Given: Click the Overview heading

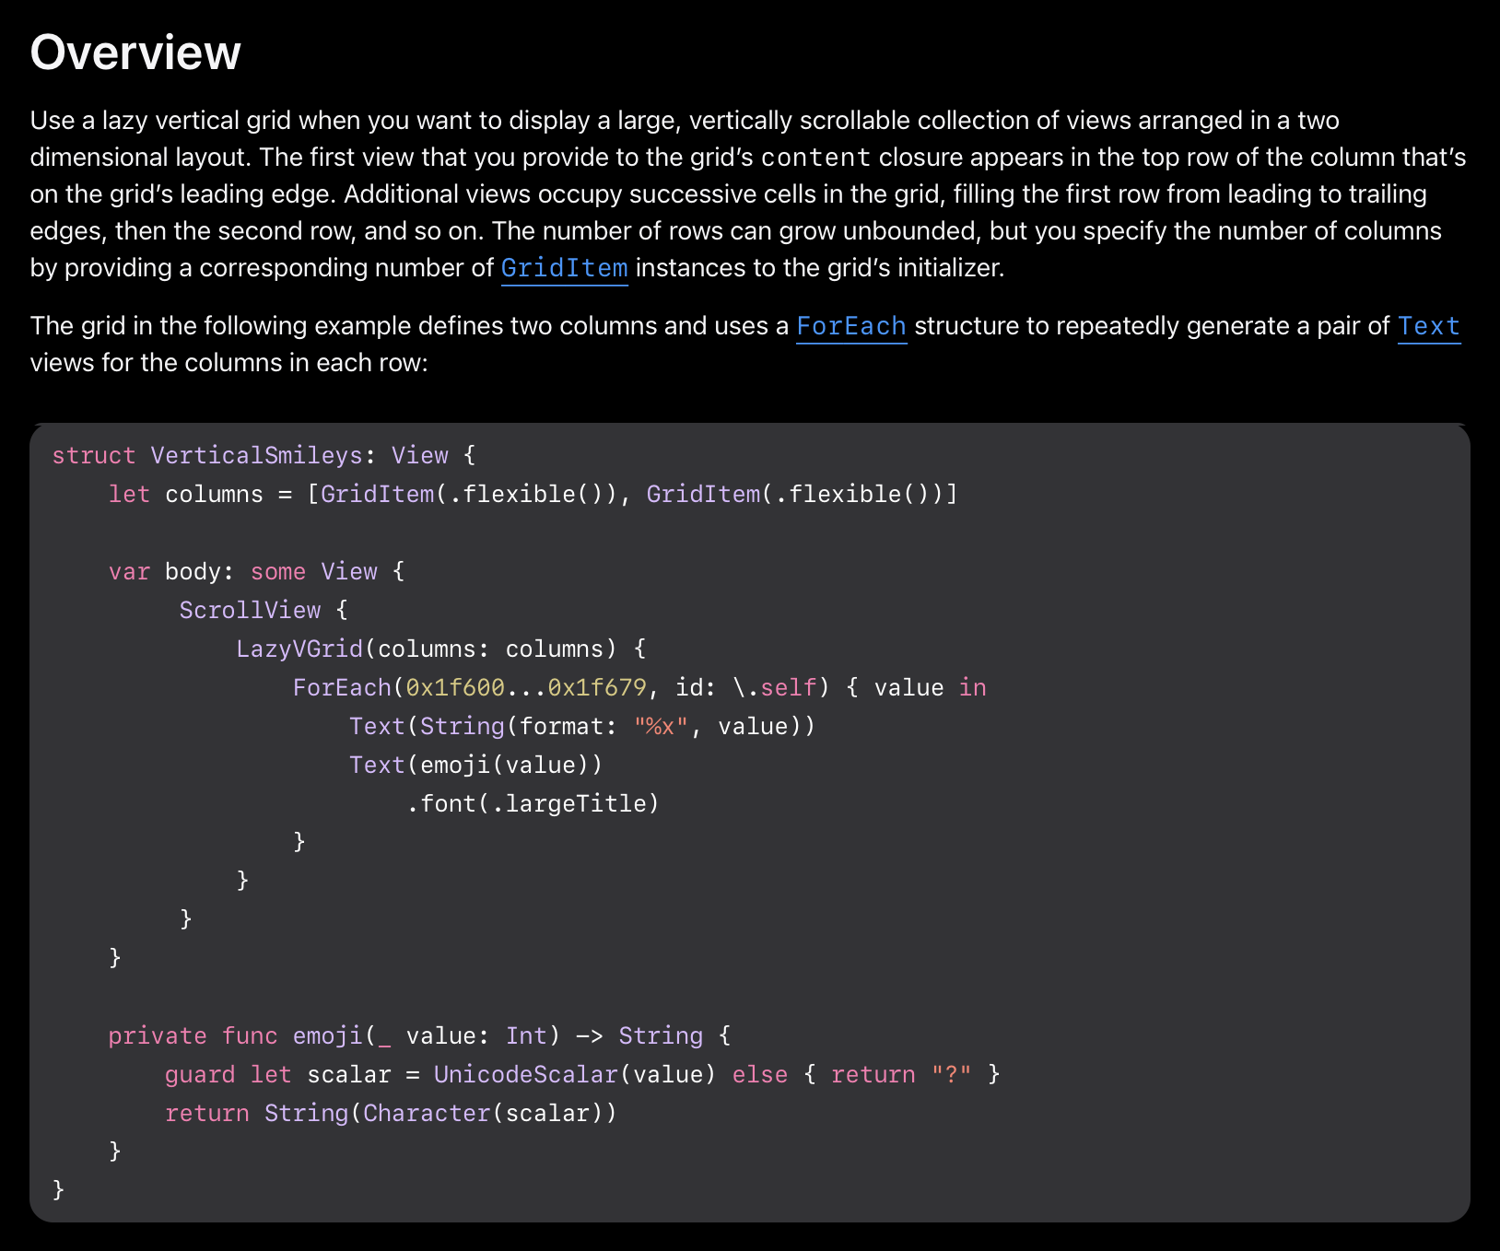Looking at the screenshot, I should 135,53.
